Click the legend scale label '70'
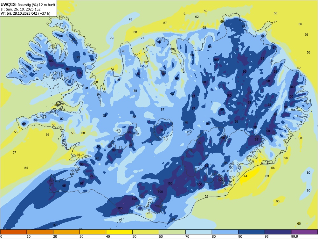 click(187, 236)
